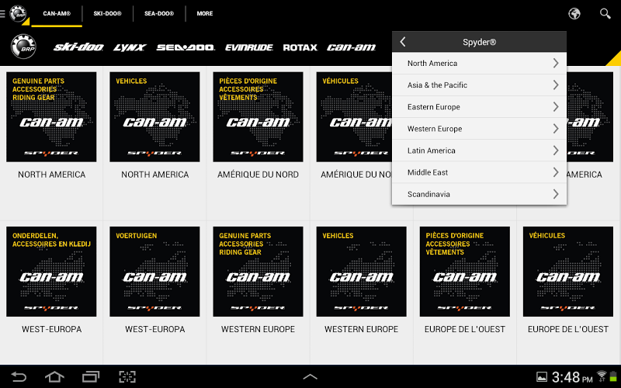Expand Scandinavia entry
Image resolution: width=621 pixels, height=388 pixels.
coord(479,194)
